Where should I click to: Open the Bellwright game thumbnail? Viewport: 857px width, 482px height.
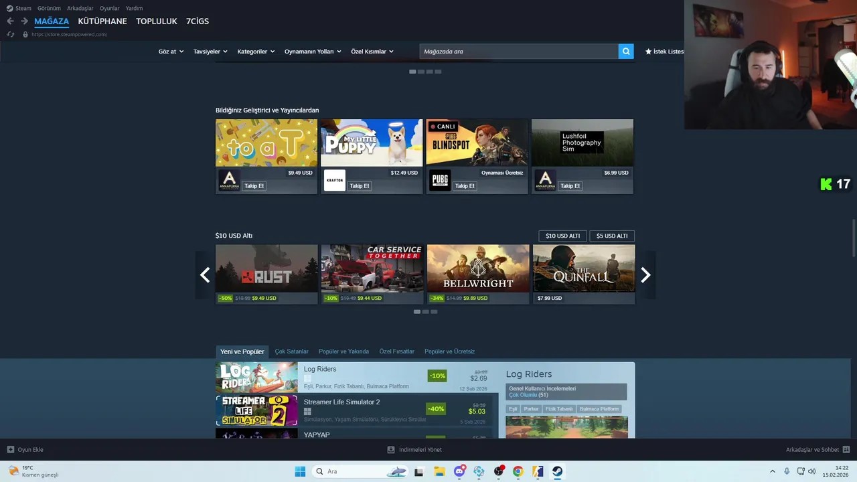478,268
